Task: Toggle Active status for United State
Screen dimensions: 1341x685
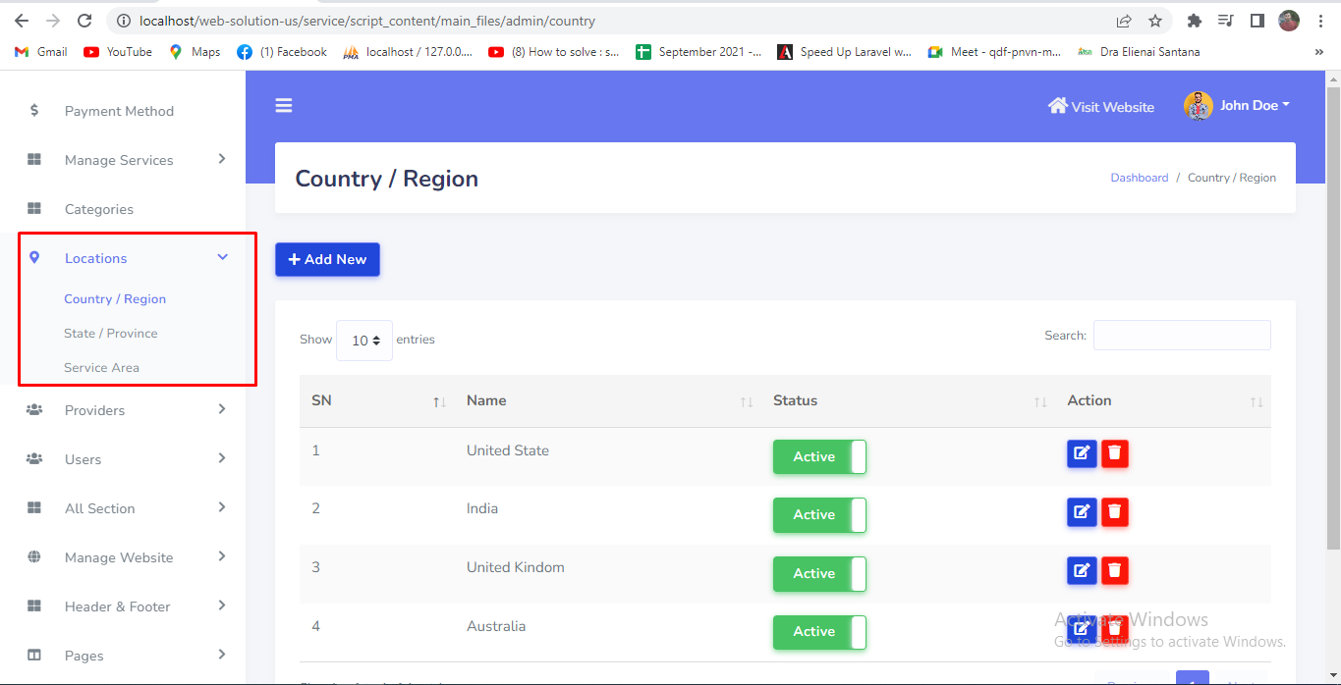Action: (x=819, y=457)
